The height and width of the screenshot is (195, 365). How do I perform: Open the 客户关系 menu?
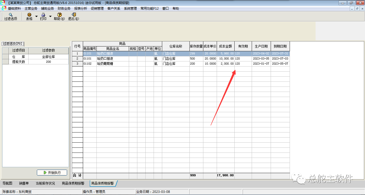114,9
